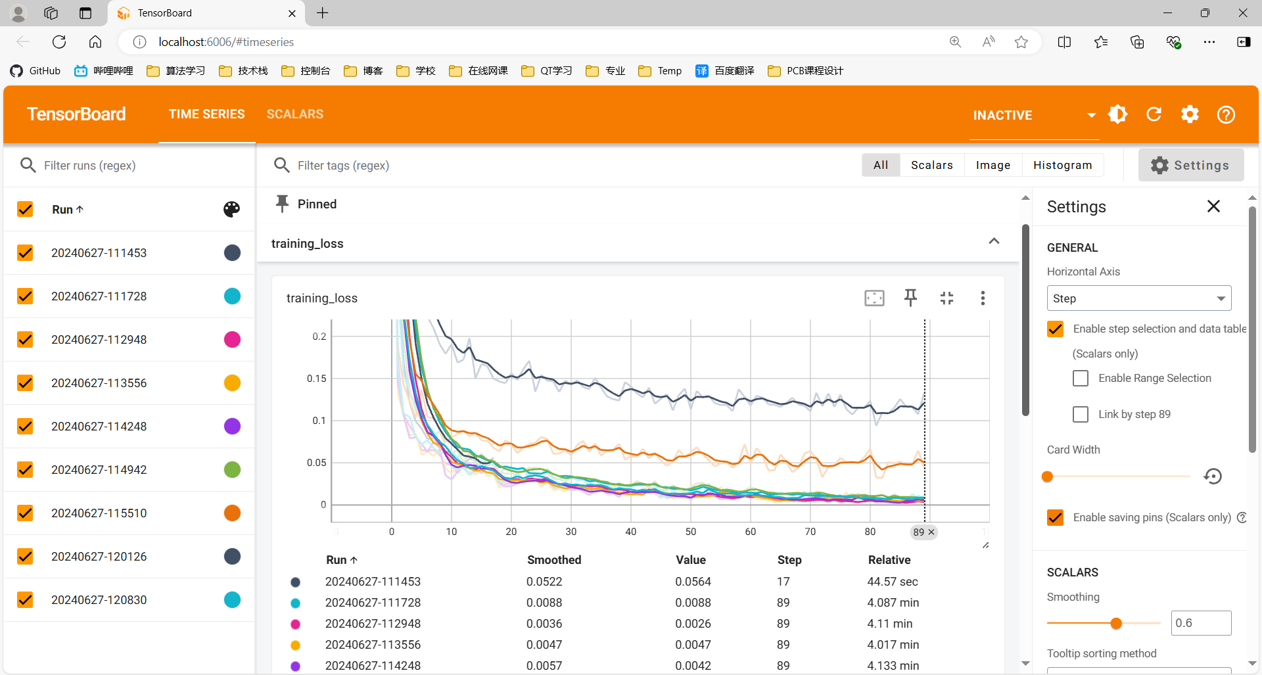Open browser collections icon
The width and height of the screenshot is (1262, 675).
click(1137, 42)
